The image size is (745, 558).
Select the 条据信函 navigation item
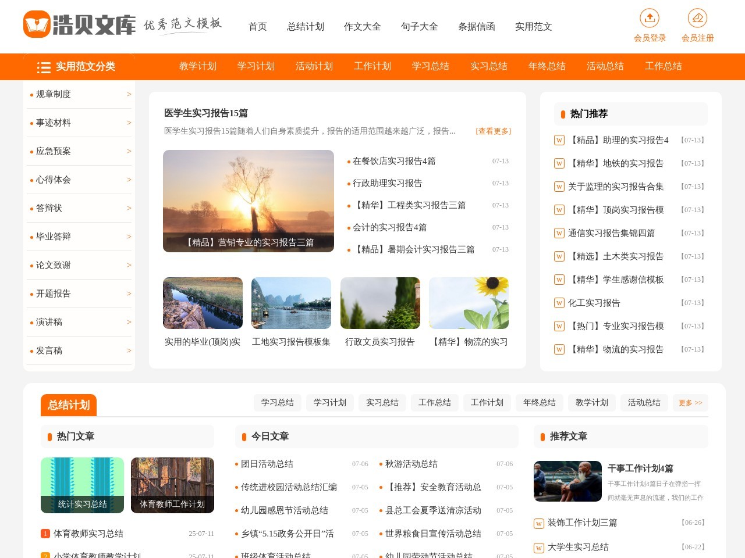coord(476,27)
